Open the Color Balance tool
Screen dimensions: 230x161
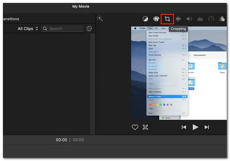(145, 19)
